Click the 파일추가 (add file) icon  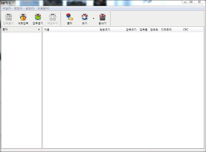53,19
